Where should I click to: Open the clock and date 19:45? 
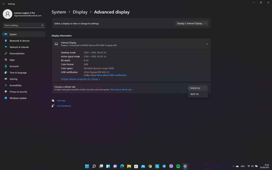click(x=265, y=166)
